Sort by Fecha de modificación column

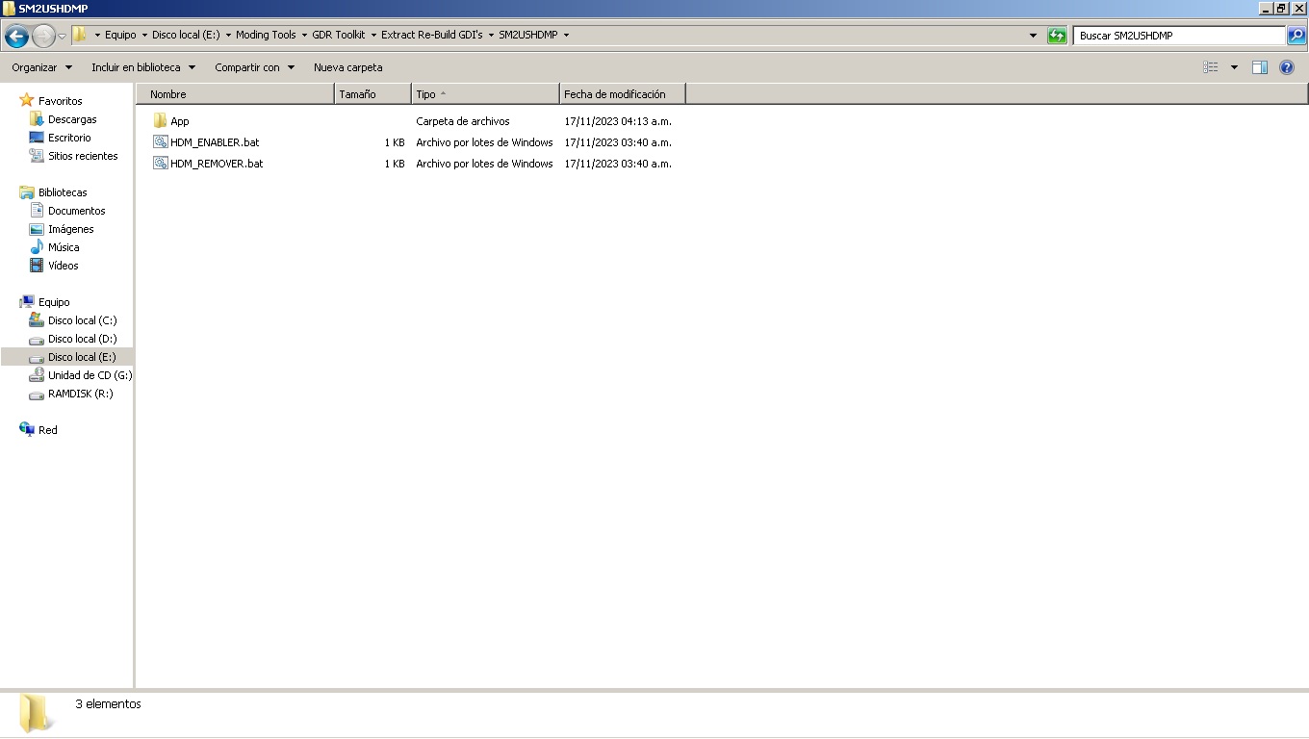[623, 94]
